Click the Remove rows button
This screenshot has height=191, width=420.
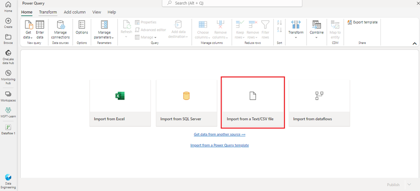[x=253, y=30]
